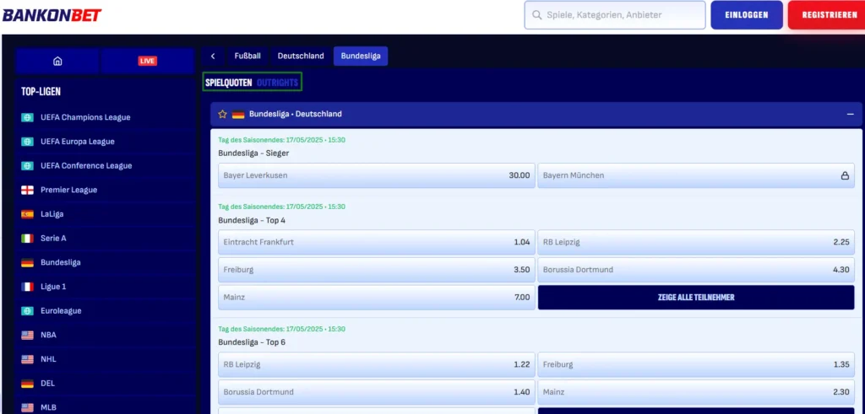The width and height of the screenshot is (865, 414).
Task: Pick Borussia Dortmund Top 6 at 1.40
Action: click(x=377, y=392)
